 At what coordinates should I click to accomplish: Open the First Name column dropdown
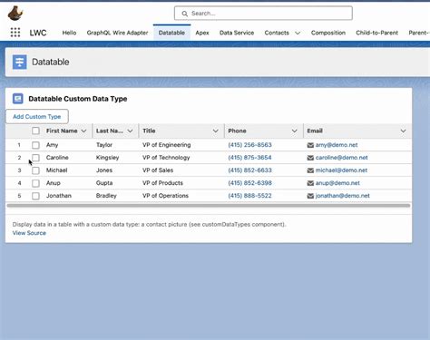point(83,131)
